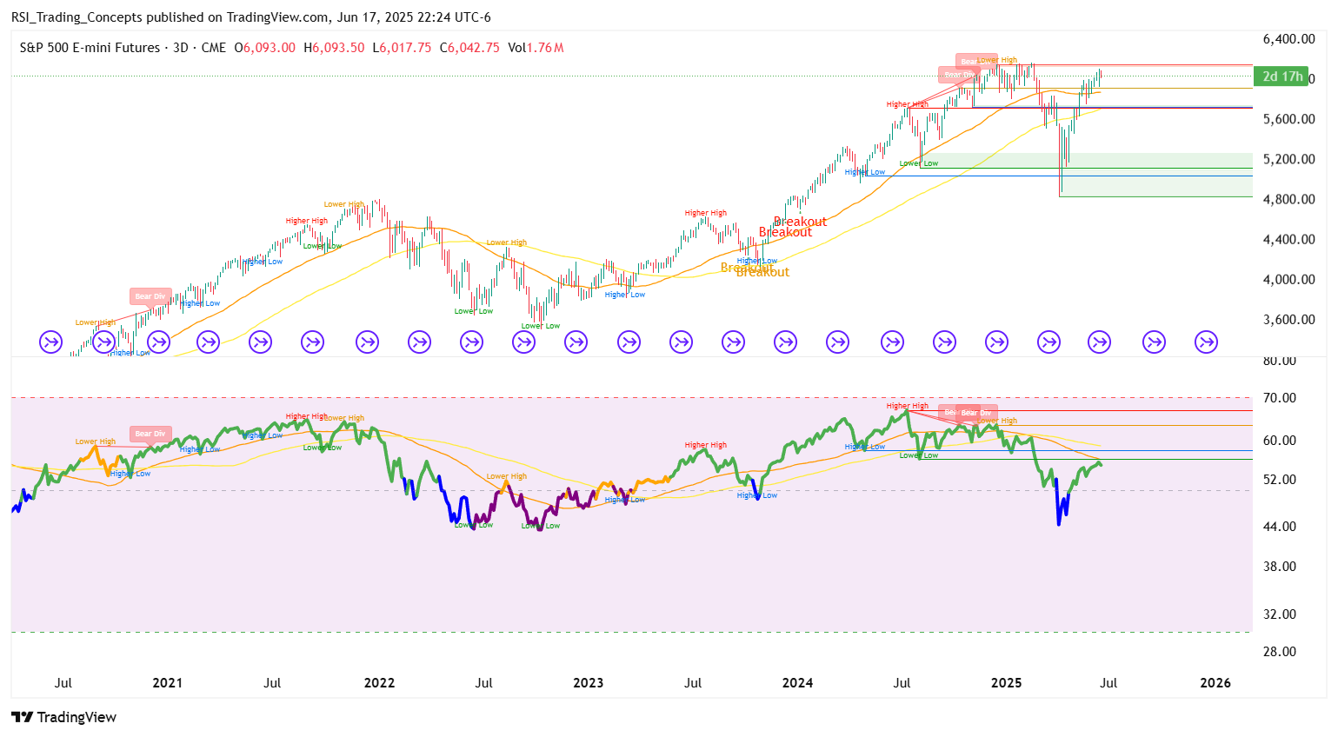The image size is (1338, 737).
Task: Click the 3,600.00 price axis label
Action: [x=1288, y=319]
